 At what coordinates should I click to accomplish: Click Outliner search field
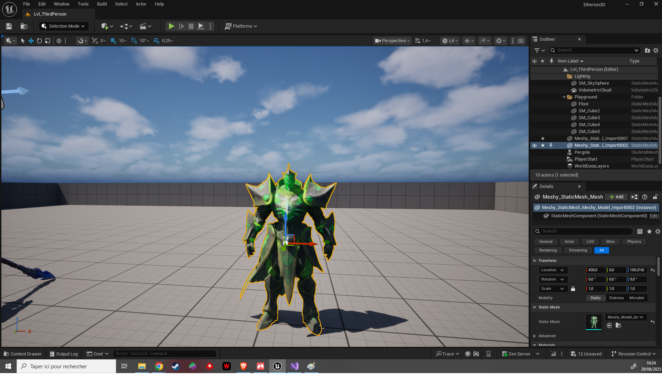click(x=594, y=50)
